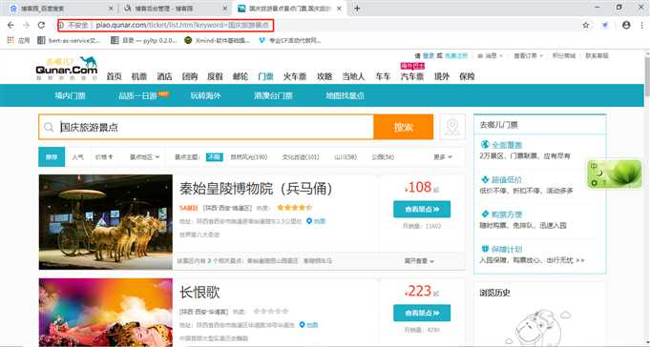Sort results by 人气
650x347 pixels.
[x=77, y=157]
